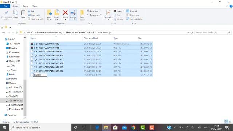This screenshot has width=233, height=131.
Task: Click the taskbar search box
Action: [40, 127]
